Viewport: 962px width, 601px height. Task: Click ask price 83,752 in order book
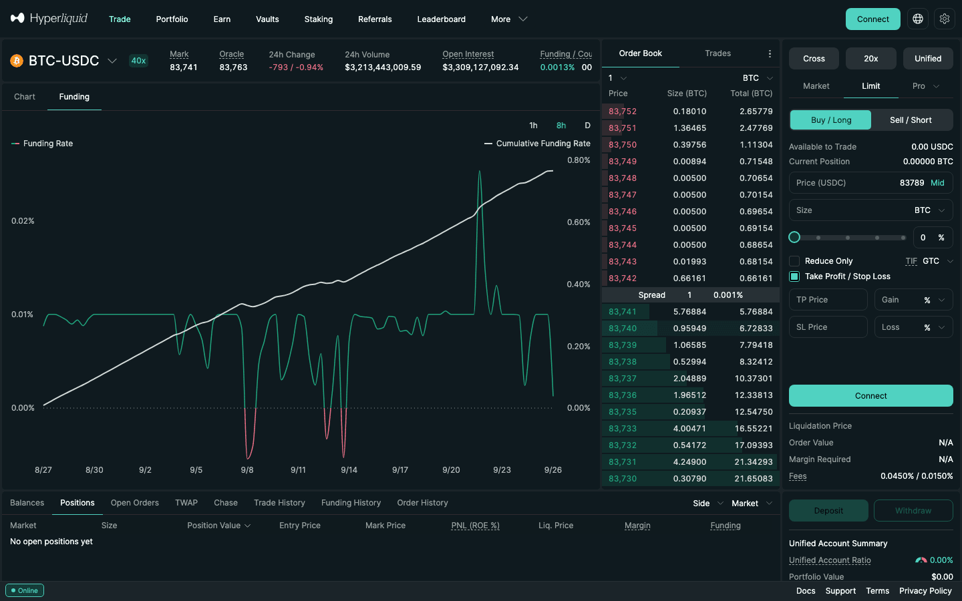point(623,112)
